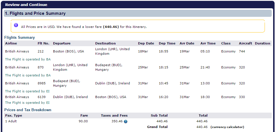
Task: Click 'The Flight is operated by EI' under 6139
Action: [x=27, y=103]
